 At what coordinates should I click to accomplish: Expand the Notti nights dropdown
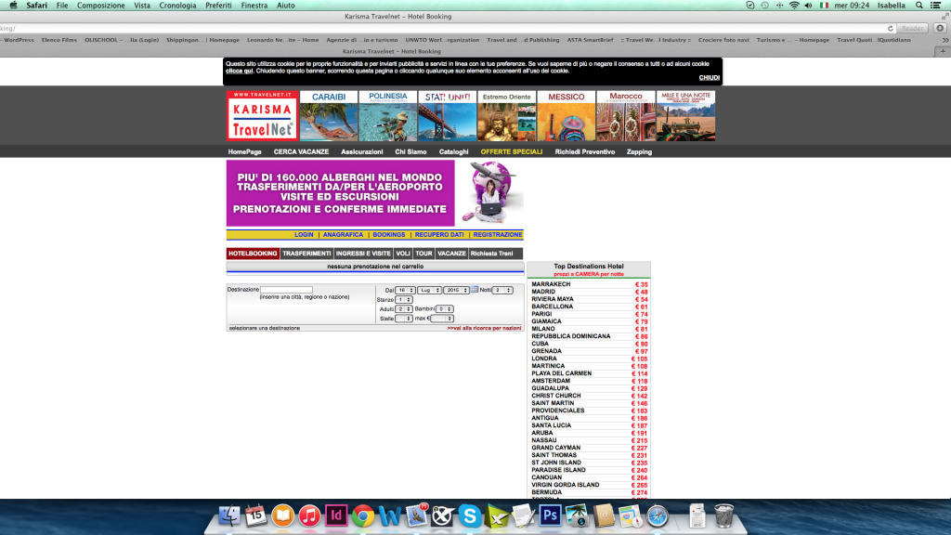coord(502,290)
